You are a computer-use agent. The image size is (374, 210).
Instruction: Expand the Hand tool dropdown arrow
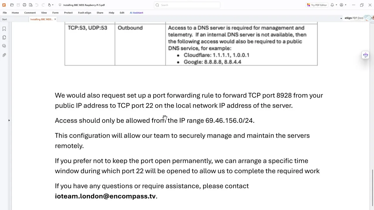(53, 5)
